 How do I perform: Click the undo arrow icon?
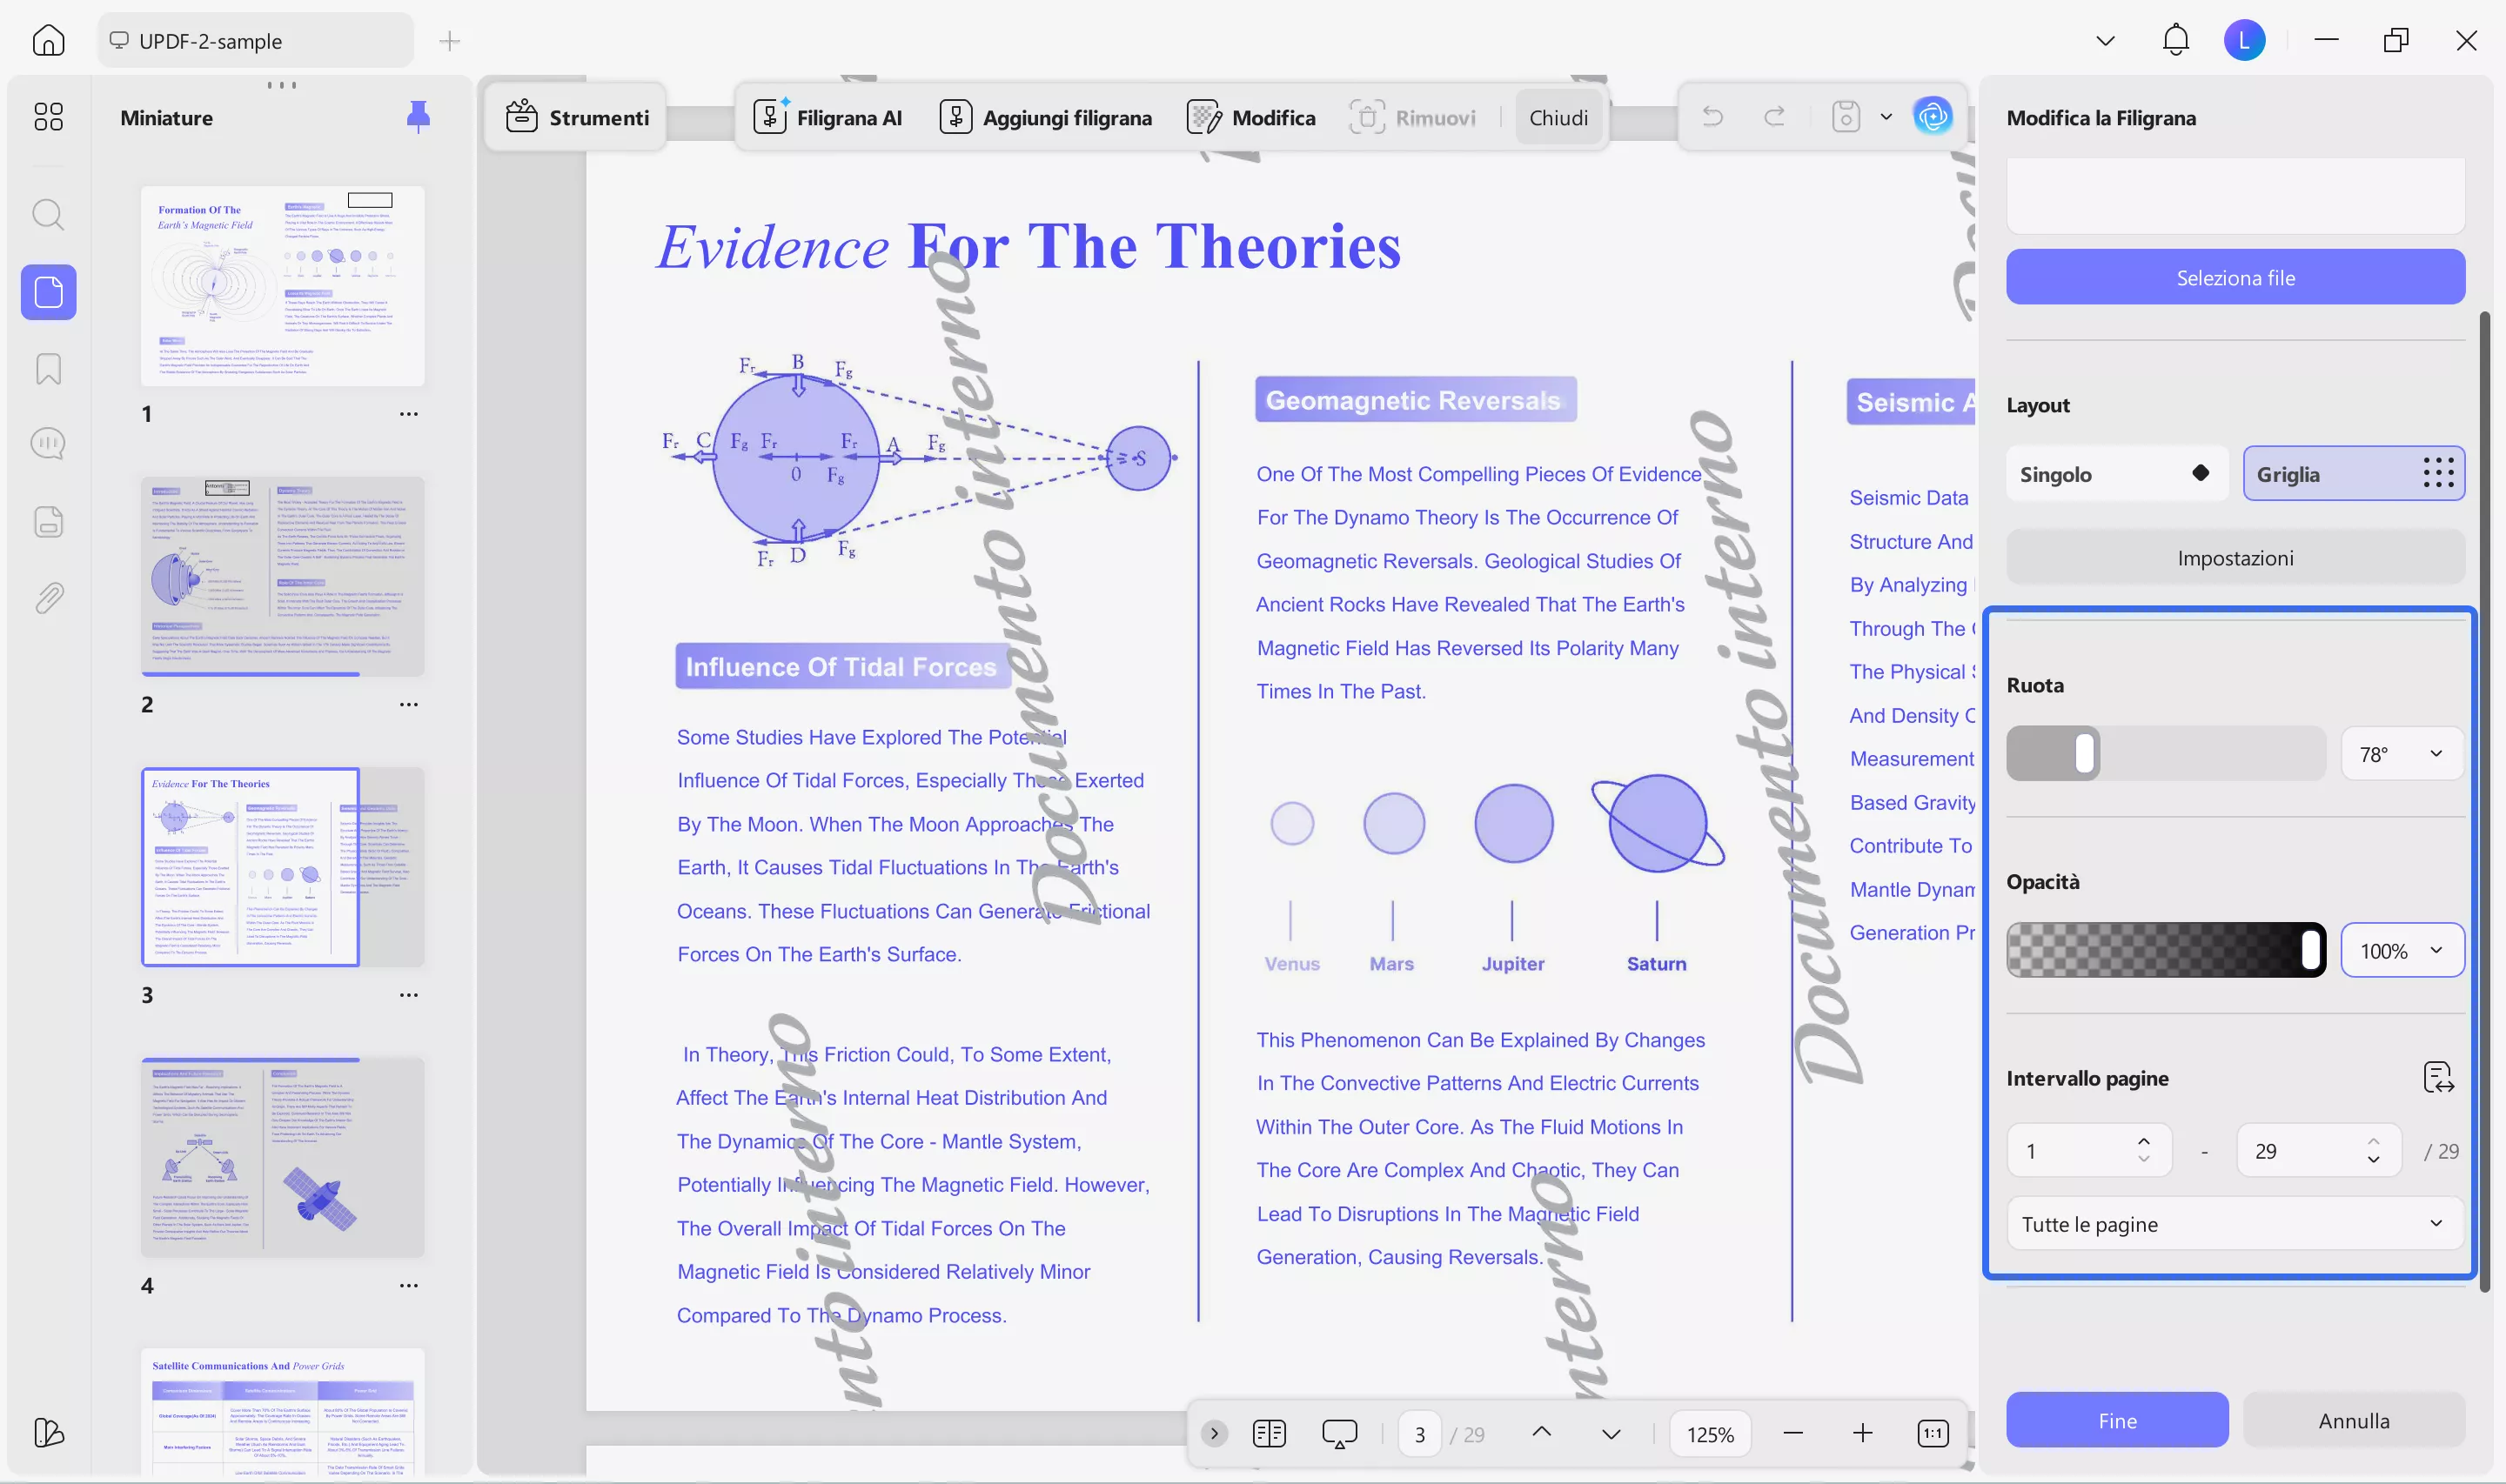click(1712, 116)
